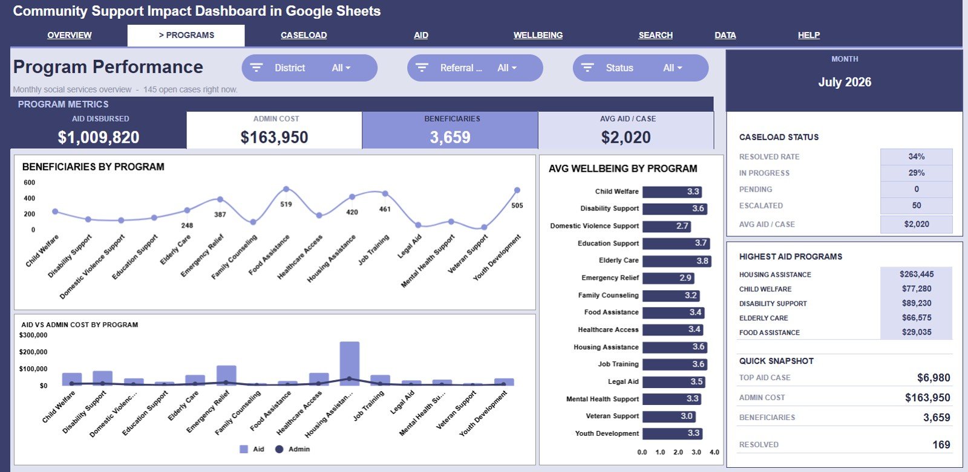Click the District filter funnel icon

257,68
